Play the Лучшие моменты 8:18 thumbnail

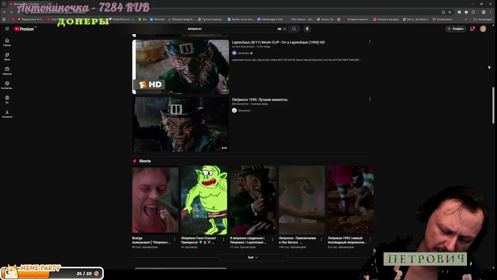pos(181,124)
